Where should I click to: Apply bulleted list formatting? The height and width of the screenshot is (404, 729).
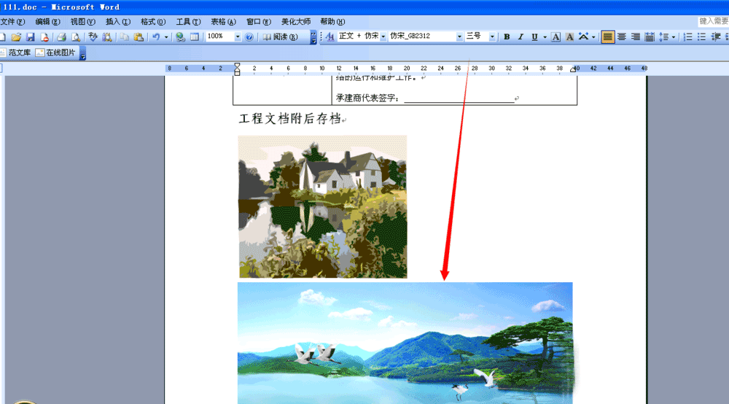pyautogui.click(x=702, y=36)
